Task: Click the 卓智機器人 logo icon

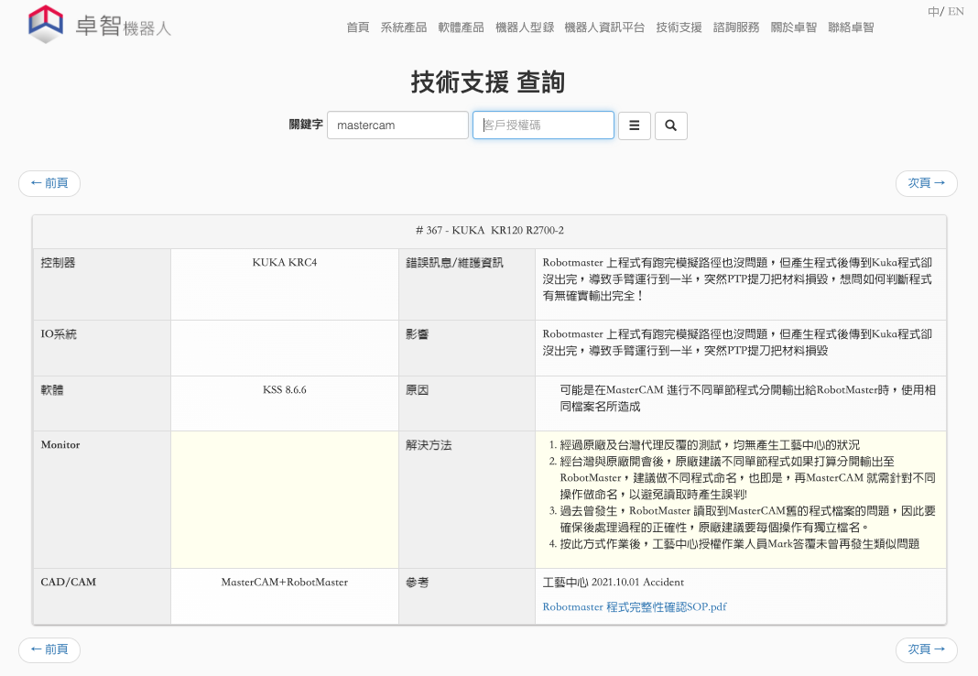Action: pyautogui.click(x=46, y=24)
